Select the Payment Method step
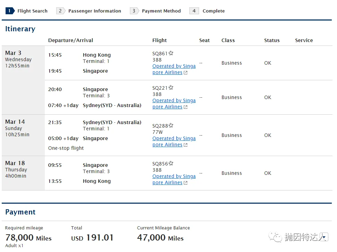The width and height of the screenshot is (337, 252). point(156,11)
